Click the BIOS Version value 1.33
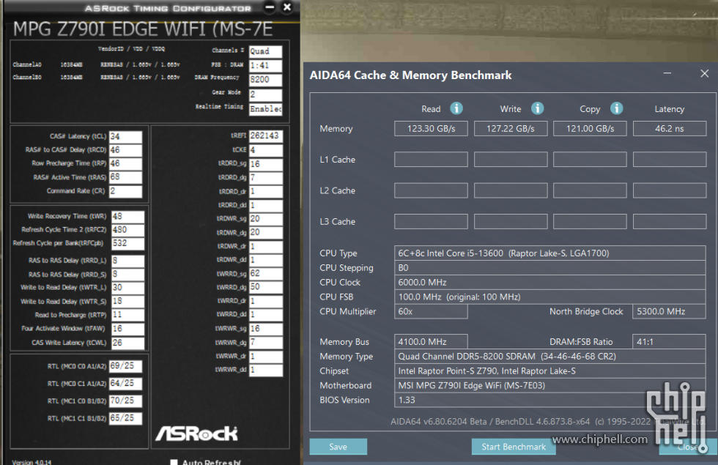Viewport: 718px width, 465px height. (550, 400)
